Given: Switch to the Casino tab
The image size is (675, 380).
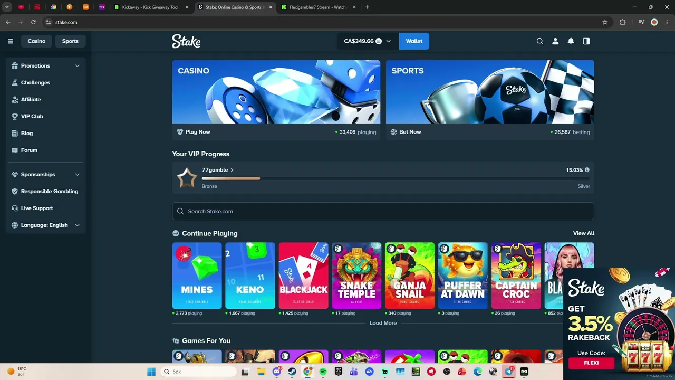Looking at the screenshot, I should click(x=36, y=41).
